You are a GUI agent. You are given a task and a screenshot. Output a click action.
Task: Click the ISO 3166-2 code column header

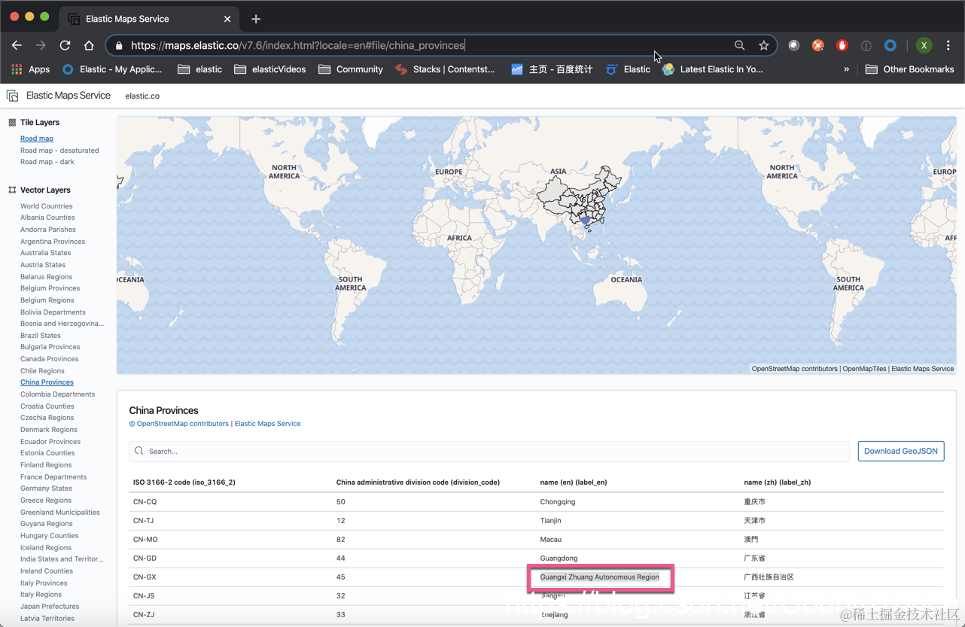(184, 482)
